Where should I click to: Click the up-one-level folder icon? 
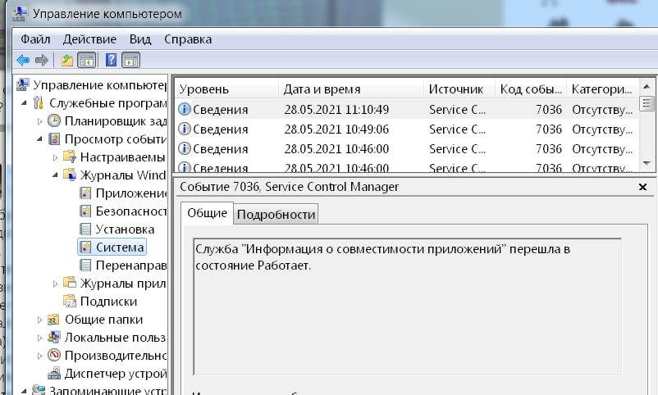(67, 61)
